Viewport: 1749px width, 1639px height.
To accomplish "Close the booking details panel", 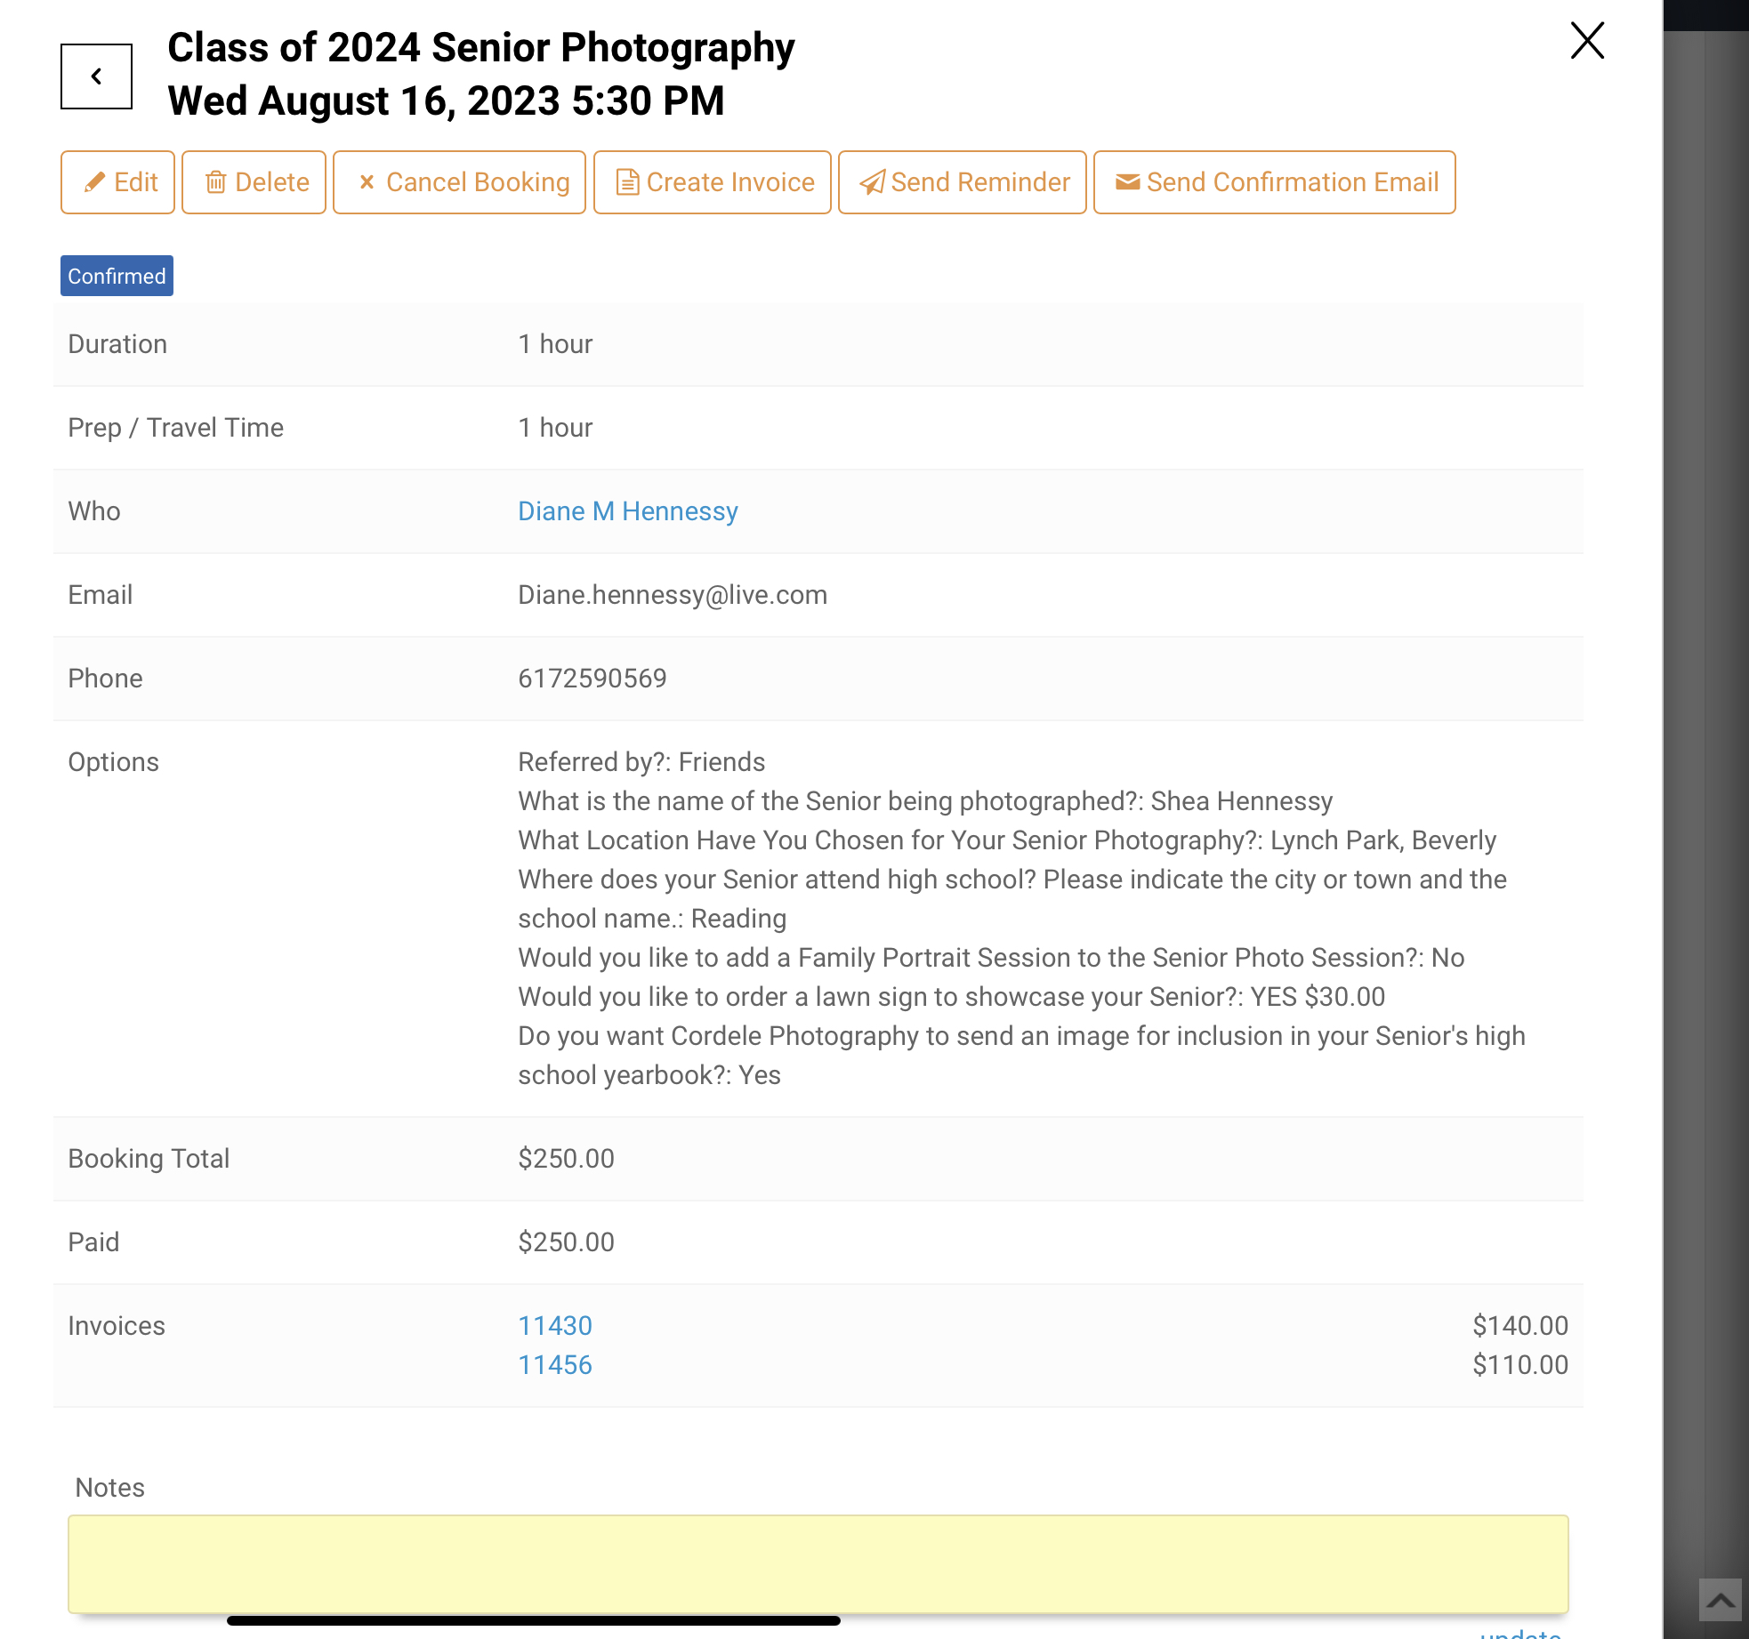I will click(x=1587, y=41).
